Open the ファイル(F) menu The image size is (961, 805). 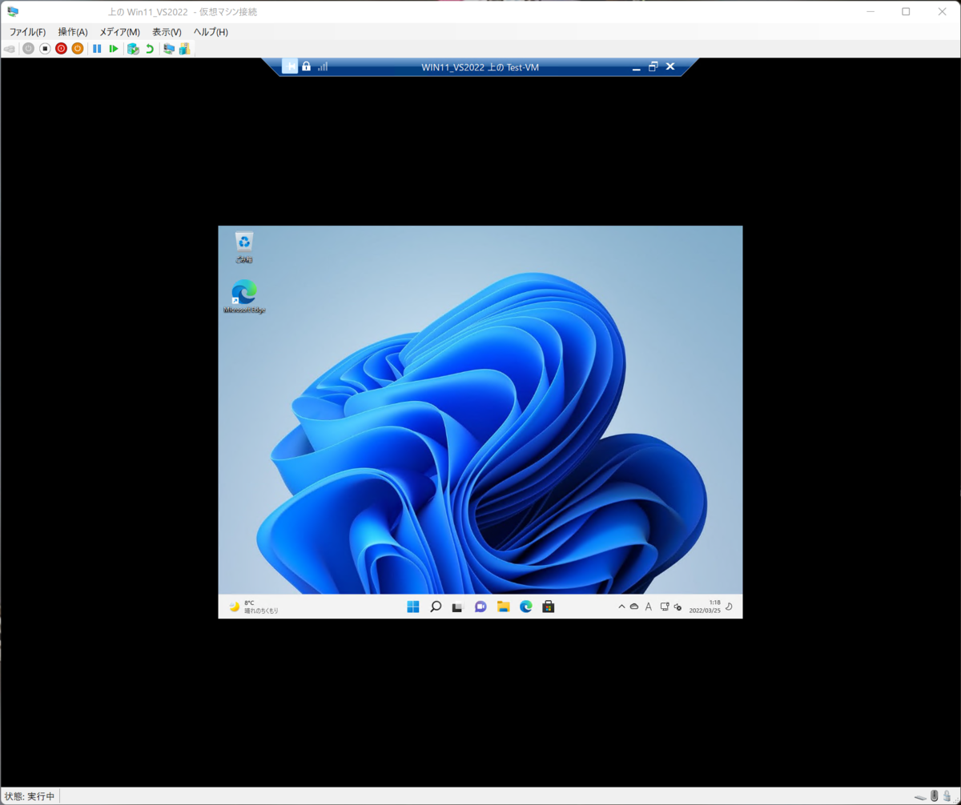tap(27, 32)
